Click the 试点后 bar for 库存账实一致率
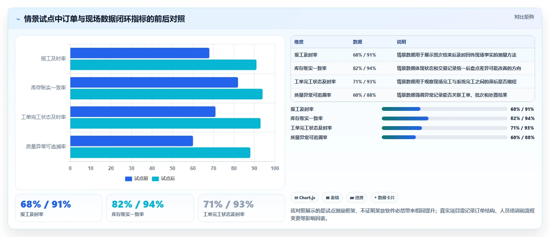550x237 pixels. [166, 94]
